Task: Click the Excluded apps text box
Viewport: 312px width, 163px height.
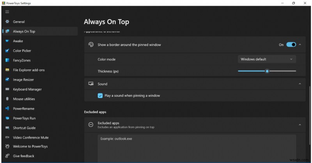Action: click(x=197, y=149)
